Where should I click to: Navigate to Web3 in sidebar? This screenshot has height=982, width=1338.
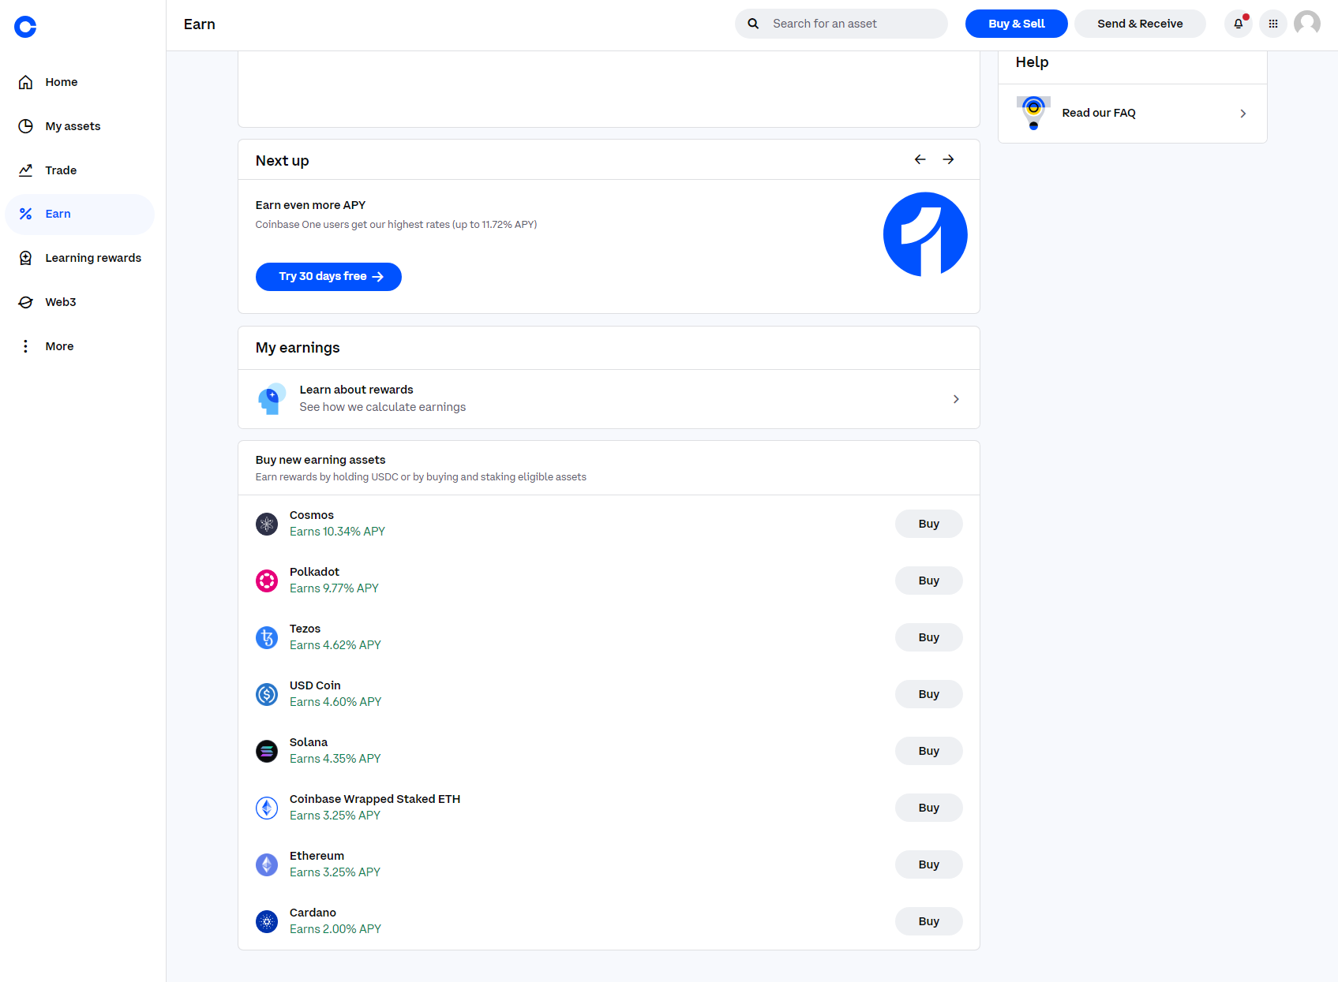[80, 302]
